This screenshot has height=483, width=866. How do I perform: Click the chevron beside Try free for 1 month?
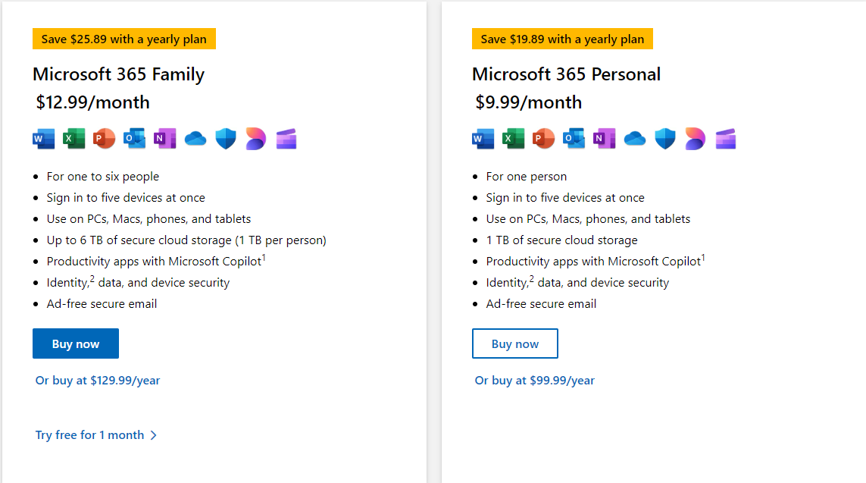coord(154,435)
